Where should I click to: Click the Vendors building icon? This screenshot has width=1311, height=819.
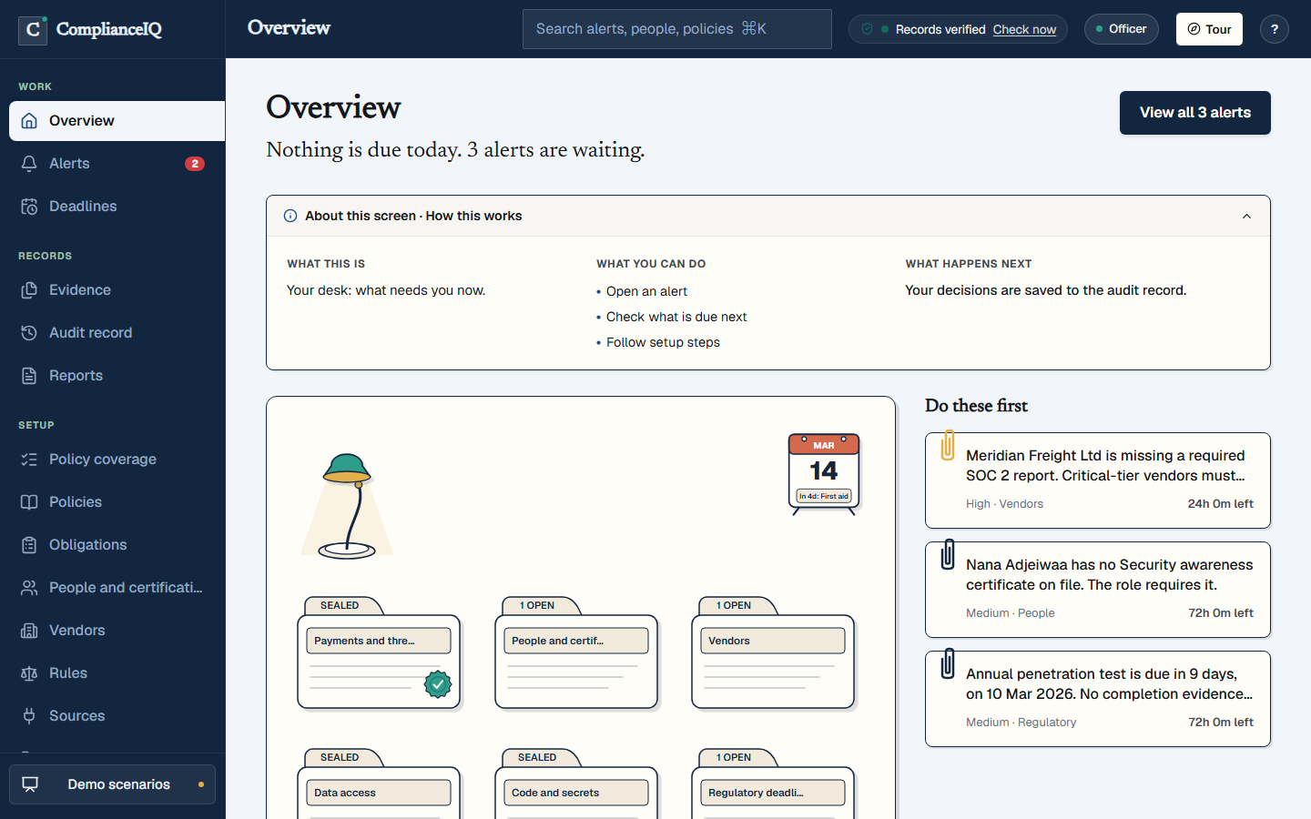(x=29, y=631)
